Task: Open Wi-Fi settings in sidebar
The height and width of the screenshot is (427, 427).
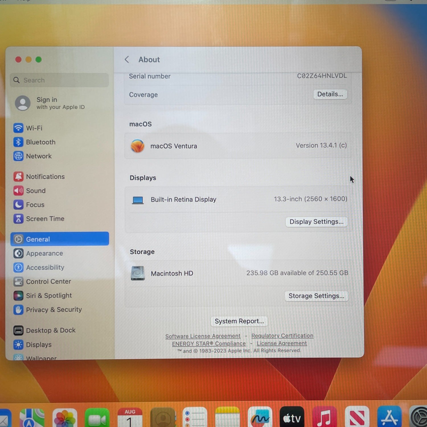Action: coord(59,128)
